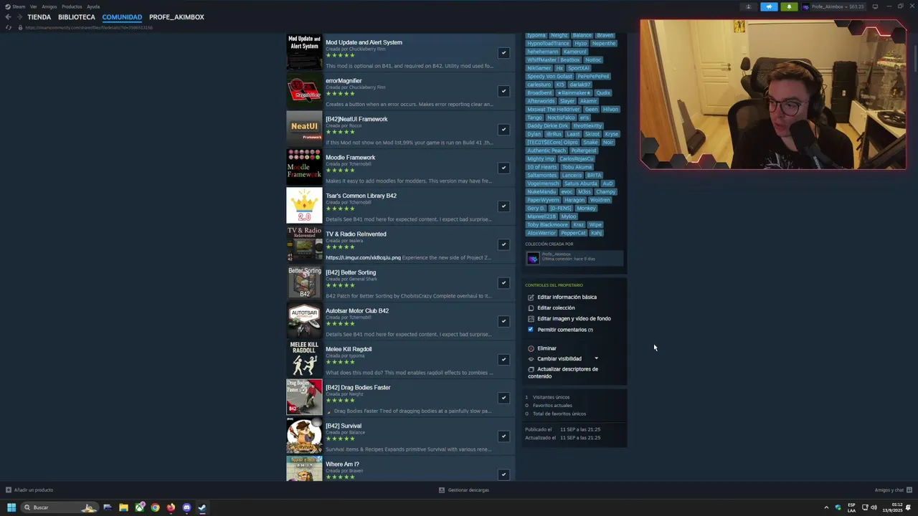Screen dimensions: 918x516
Task: Open the Profe_Akimbox collection creator card
Action: (574, 258)
